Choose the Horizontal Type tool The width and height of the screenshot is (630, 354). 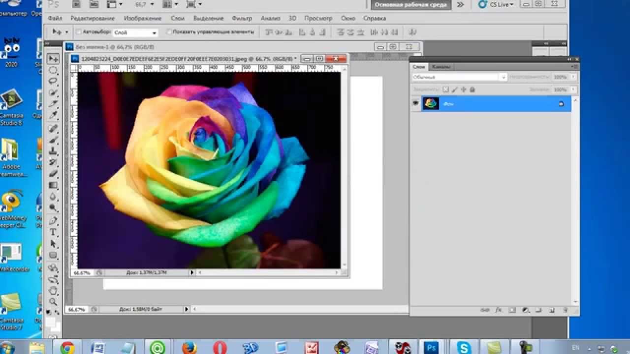pos(53,233)
